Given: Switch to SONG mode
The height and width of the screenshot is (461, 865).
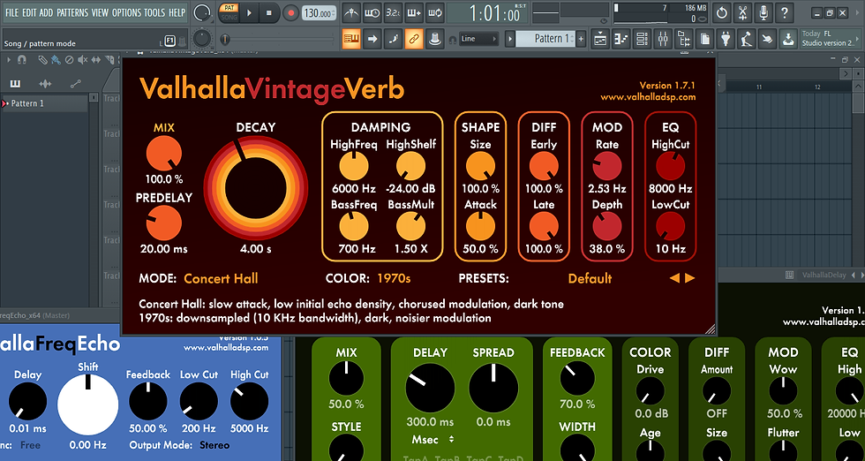Looking at the screenshot, I should [x=229, y=17].
